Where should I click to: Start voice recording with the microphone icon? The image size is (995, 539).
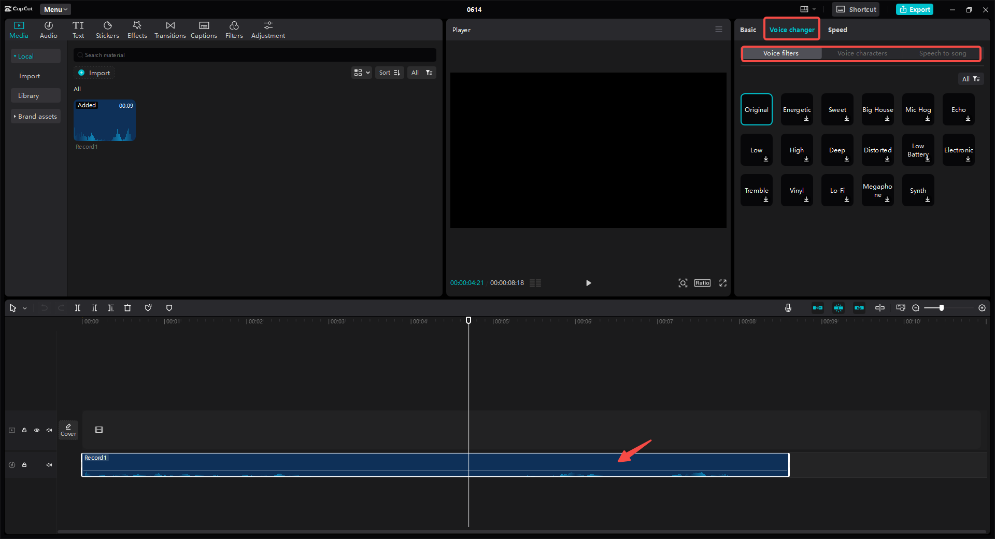[788, 308]
